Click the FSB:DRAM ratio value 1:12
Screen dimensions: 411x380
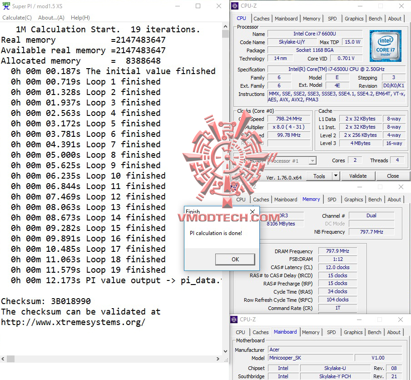(337, 259)
